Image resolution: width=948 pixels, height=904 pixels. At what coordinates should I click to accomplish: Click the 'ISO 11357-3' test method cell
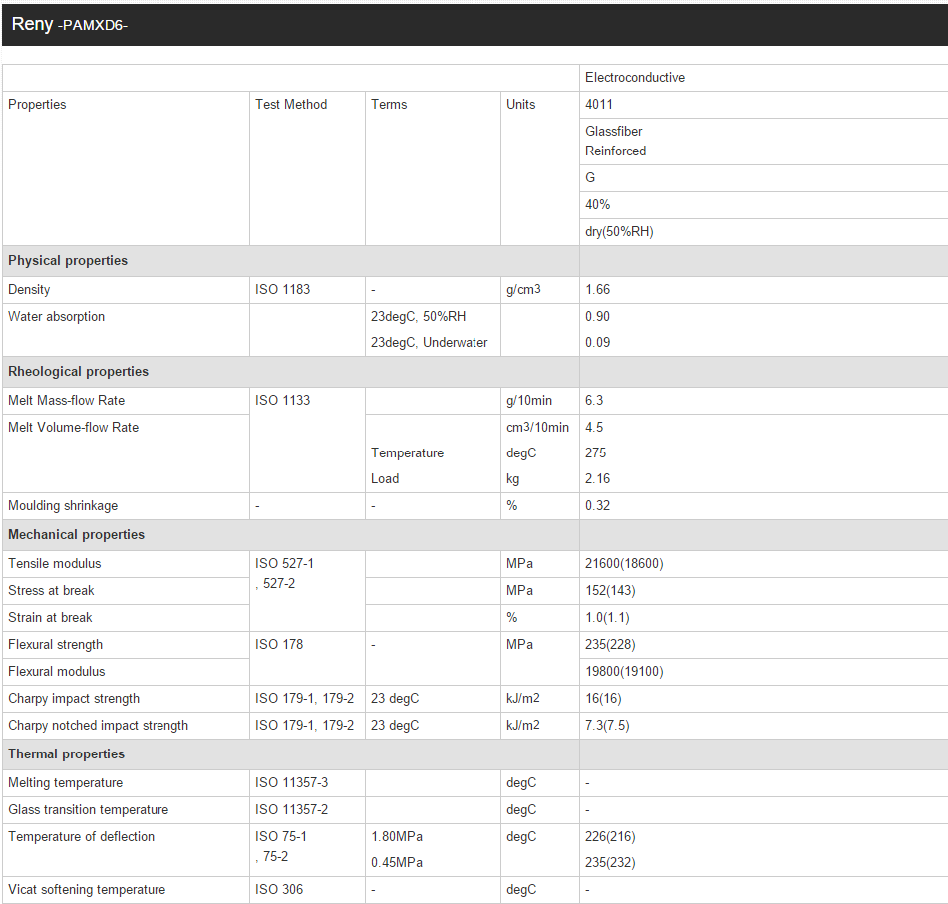pyautogui.click(x=307, y=783)
